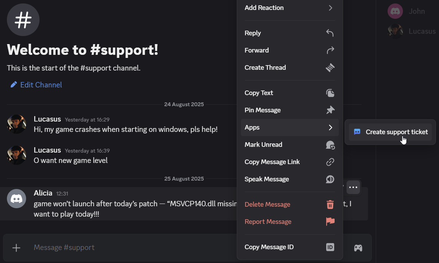Expand the Add Reaction submenu chevron
This screenshot has width=439, height=263.
point(330,8)
